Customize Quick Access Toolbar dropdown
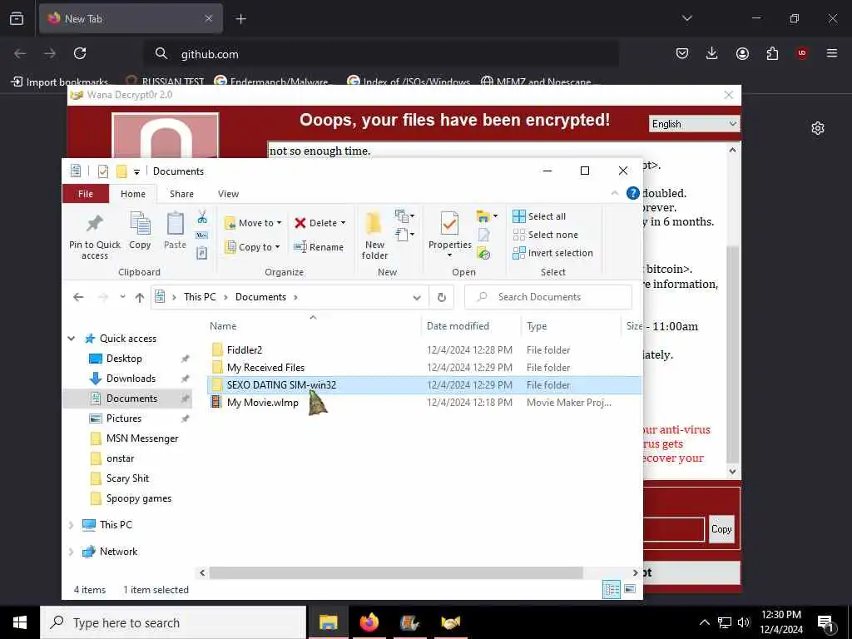The height and width of the screenshot is (639, 852). coord(137,171)
